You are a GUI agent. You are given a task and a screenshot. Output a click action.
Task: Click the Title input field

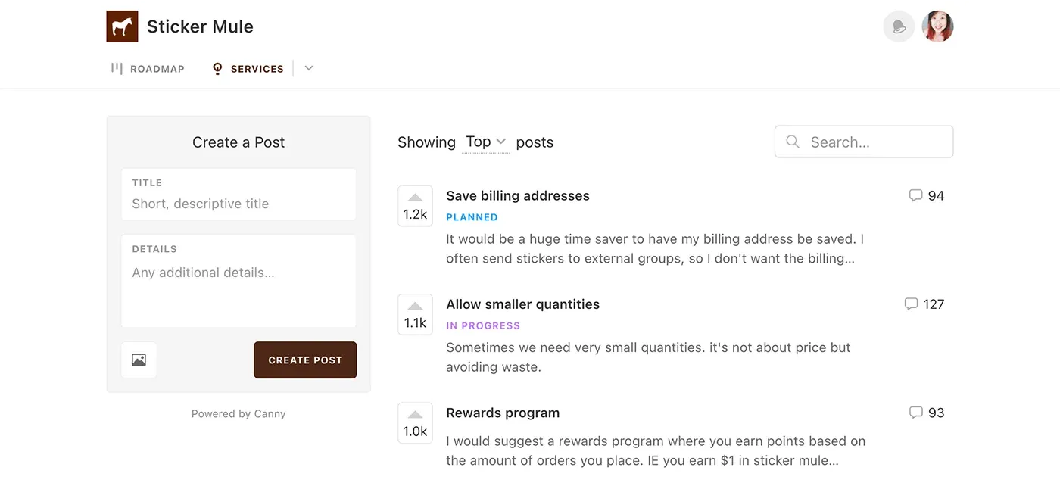[238, 203]
